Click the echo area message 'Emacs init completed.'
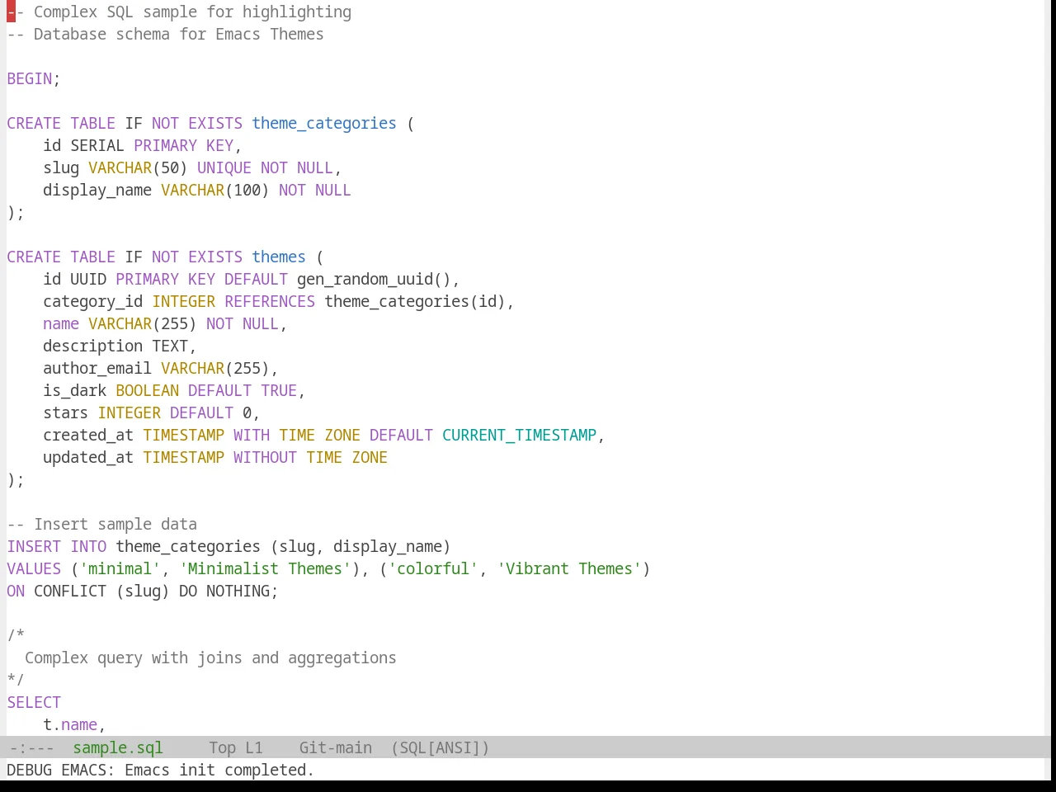Viewport: 1056px width, 792px height. coord(219,770)
